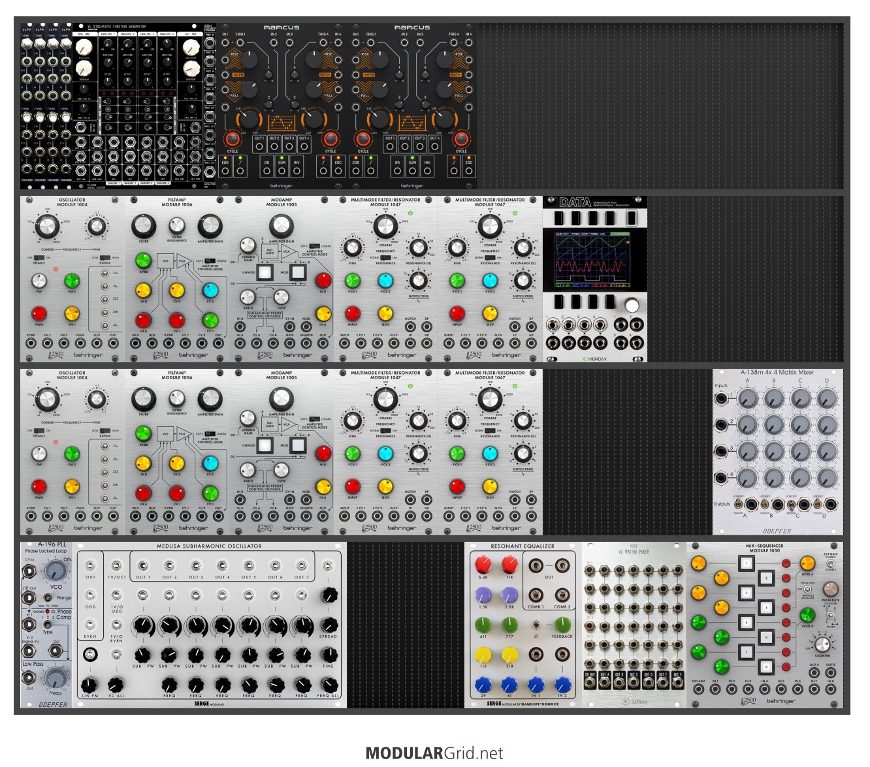Click the IN 8 jack on Mix-Sequencer
870x767 pixels.
point(830,689)
